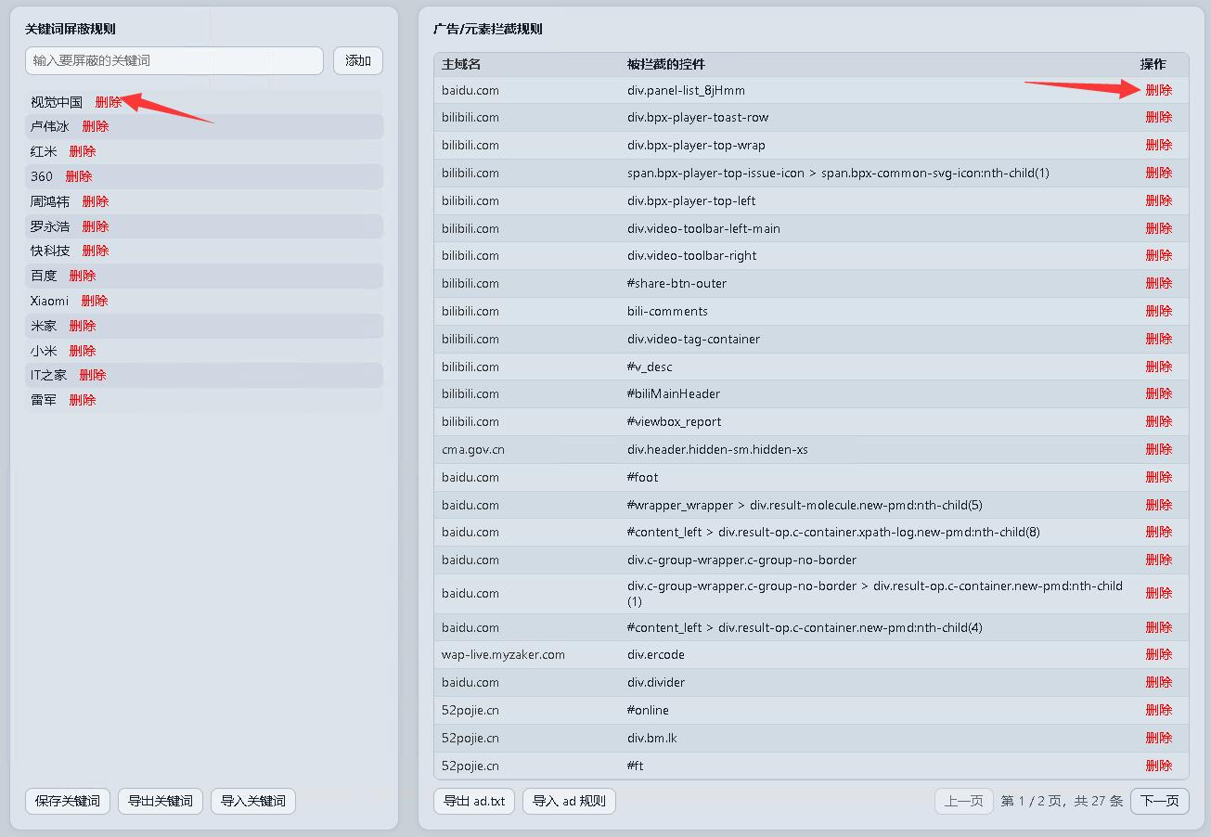Delete the IT之家 keyword
Screen dimensions: 1211x837
(93, 375)
